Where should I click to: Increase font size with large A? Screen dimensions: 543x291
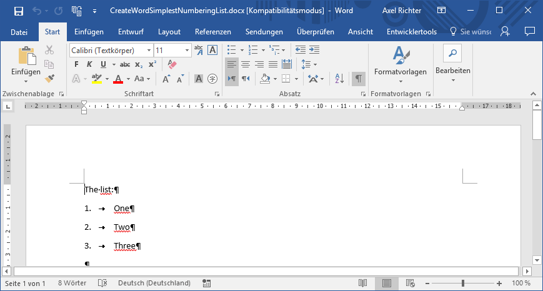pos(166,79)
